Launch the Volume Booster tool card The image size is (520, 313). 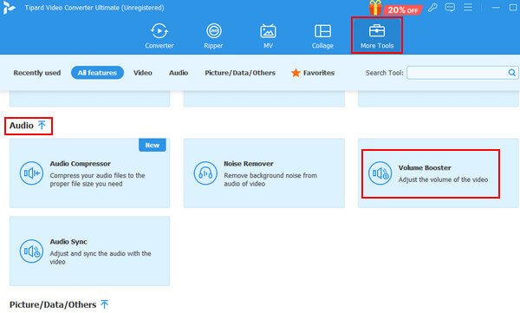pos(438,173)
